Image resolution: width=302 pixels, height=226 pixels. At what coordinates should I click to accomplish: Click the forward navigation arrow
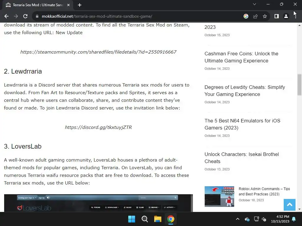click(16, 16)
